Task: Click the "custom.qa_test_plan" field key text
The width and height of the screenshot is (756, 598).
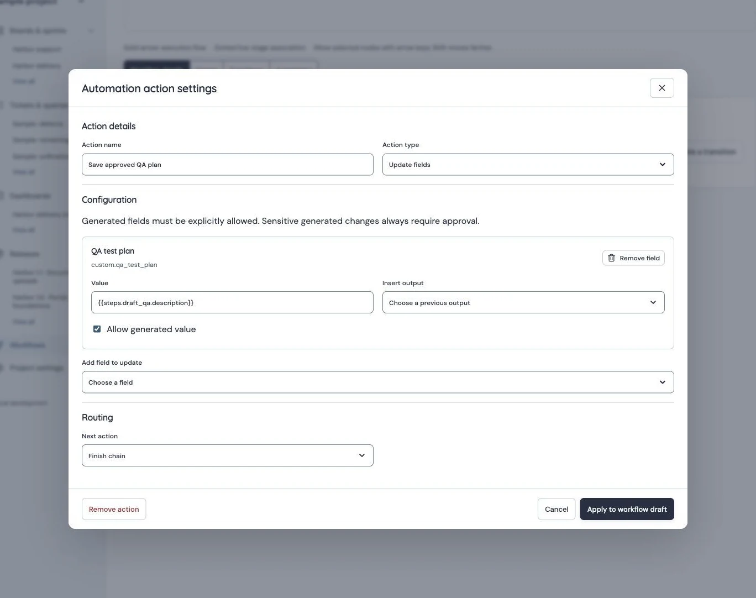Action: coord(124,265)
